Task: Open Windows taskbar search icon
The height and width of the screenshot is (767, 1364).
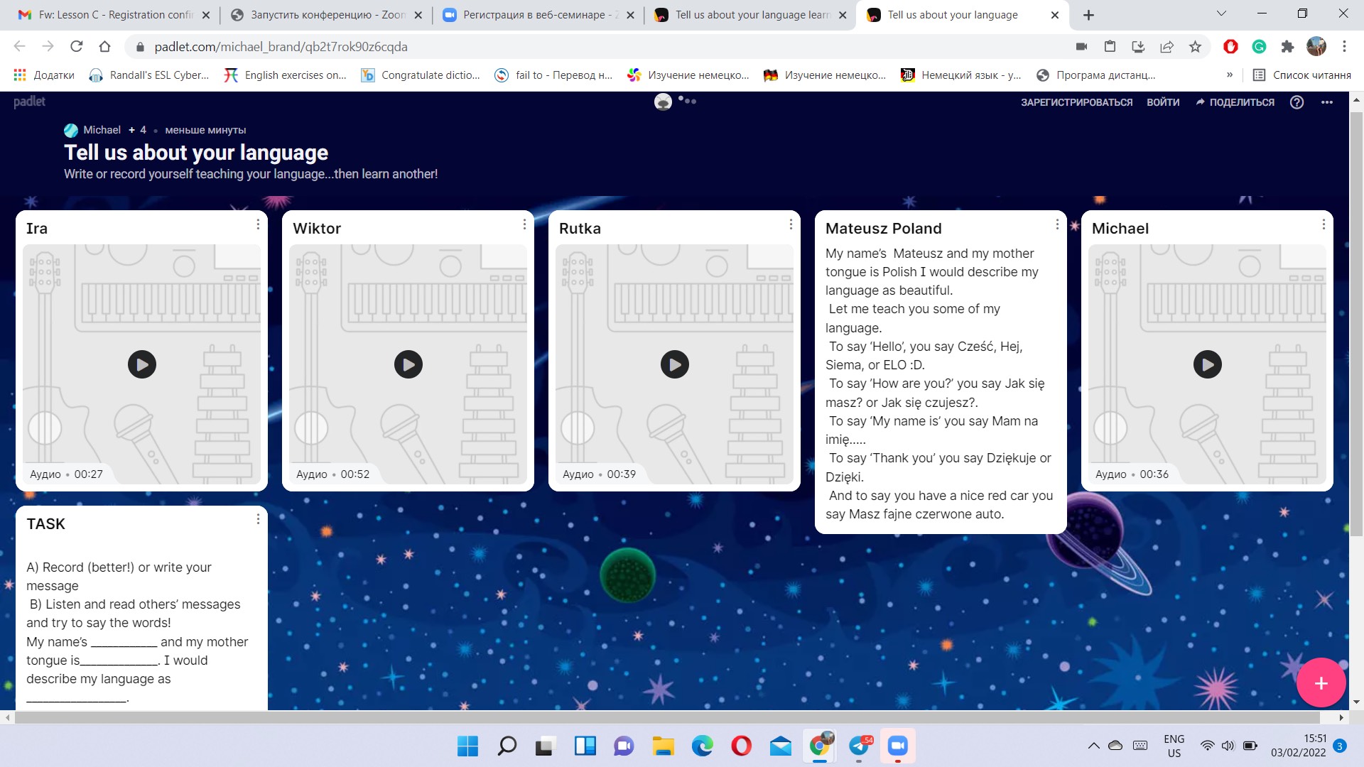Action: click(x=507, y=746)
